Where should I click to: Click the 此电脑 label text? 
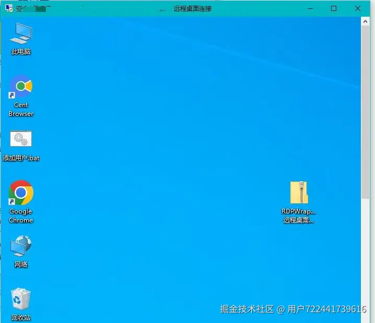[x=21, y=51]
